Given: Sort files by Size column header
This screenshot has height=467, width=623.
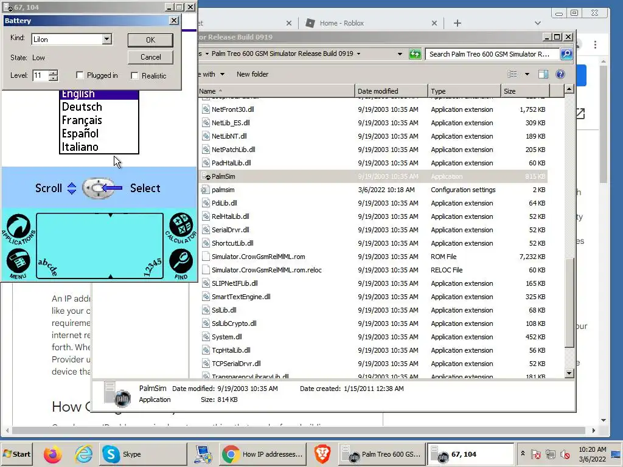Looking at the screenshot, I should coord(525,91).
